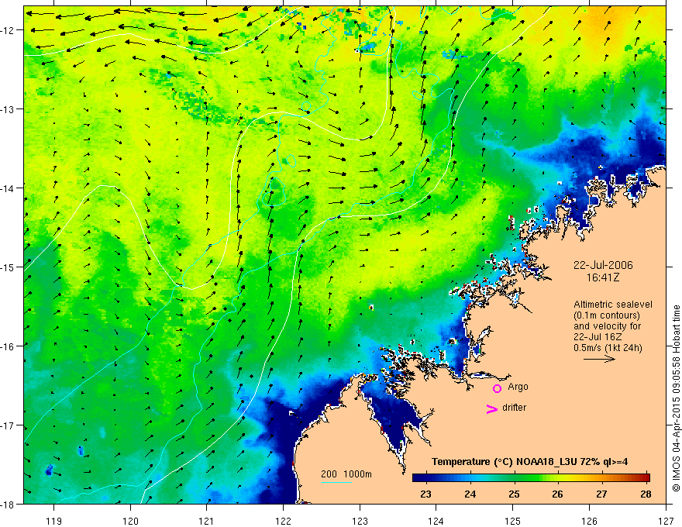Click longitude axis label 125
682x527 pixels.
pos(513,521)
